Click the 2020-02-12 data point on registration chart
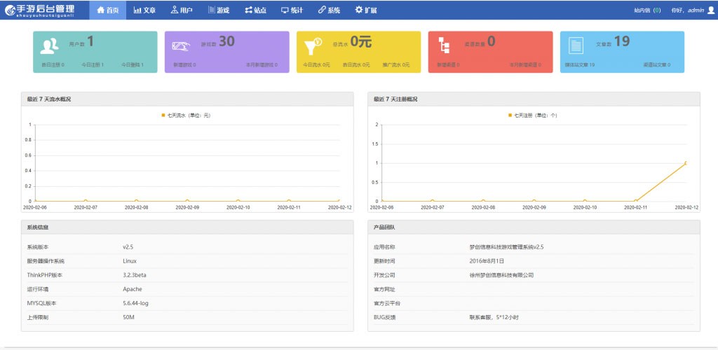Screen dimensions: 718x350 tap(686, 163)
